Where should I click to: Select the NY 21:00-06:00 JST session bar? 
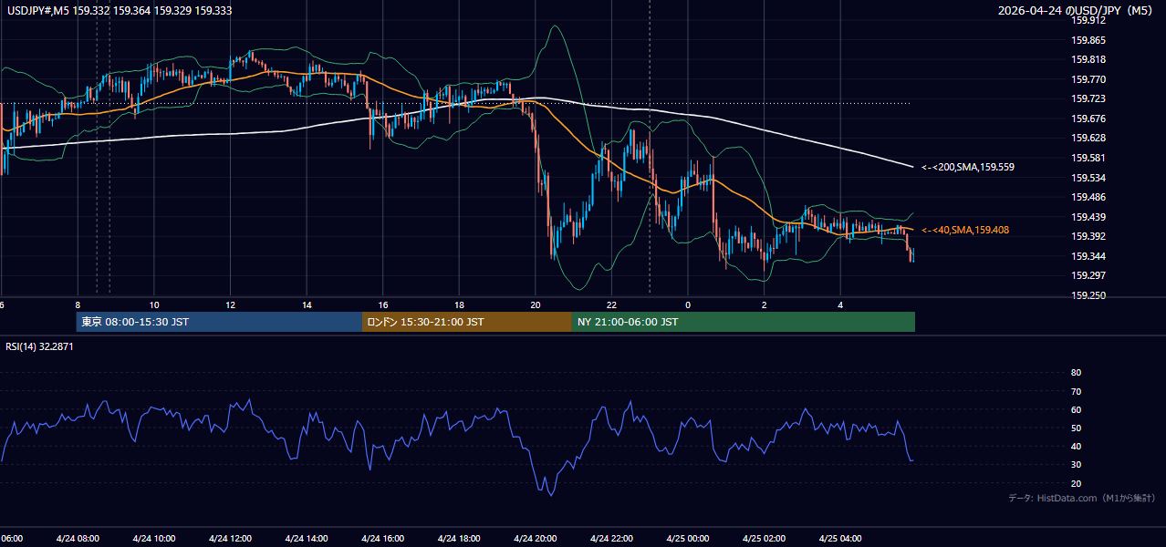pyautogui.click(x=744, y=322)
